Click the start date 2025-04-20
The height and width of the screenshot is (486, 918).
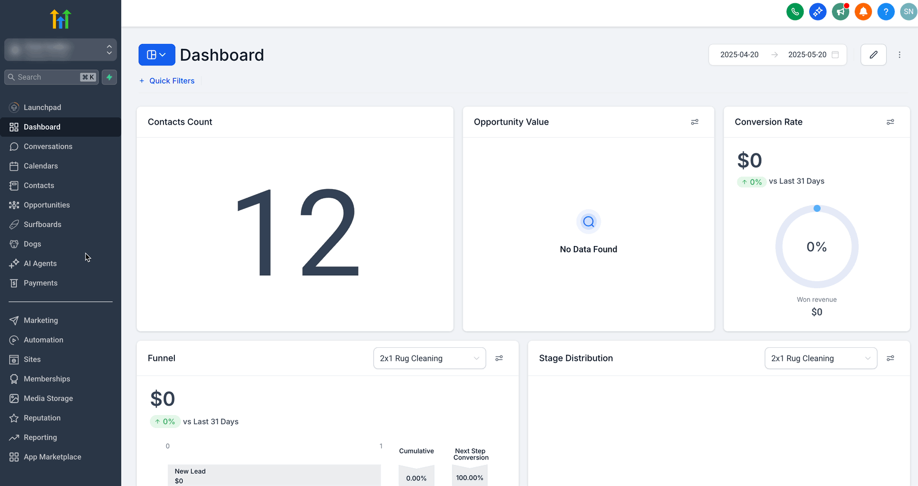click(739, 55)
